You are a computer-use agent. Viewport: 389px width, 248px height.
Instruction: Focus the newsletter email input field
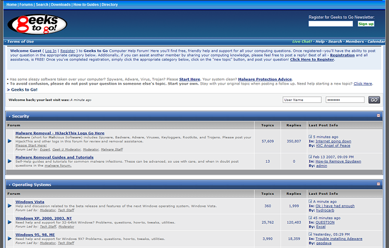pyautogui.click(x=331, y=23)
